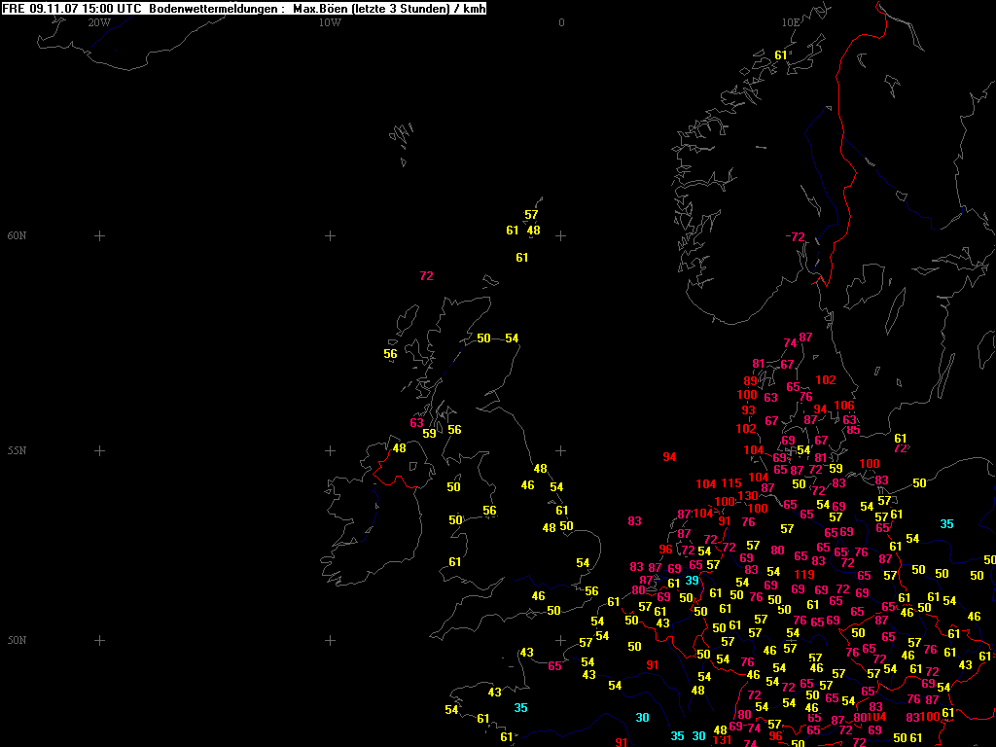Select the red 91 in the English Channel
996x747 pixels.
pyautogui.click(x=652, y=665)
